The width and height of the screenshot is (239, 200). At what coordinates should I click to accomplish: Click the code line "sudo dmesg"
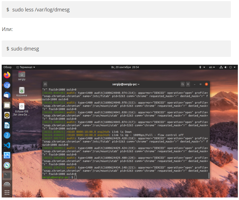[25, 49]
